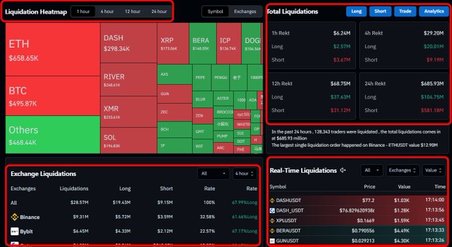Viewport: 452px width, 247px height.
Task: Click the BERAUSDT symbol text
Action: click(x=288, y=230)
